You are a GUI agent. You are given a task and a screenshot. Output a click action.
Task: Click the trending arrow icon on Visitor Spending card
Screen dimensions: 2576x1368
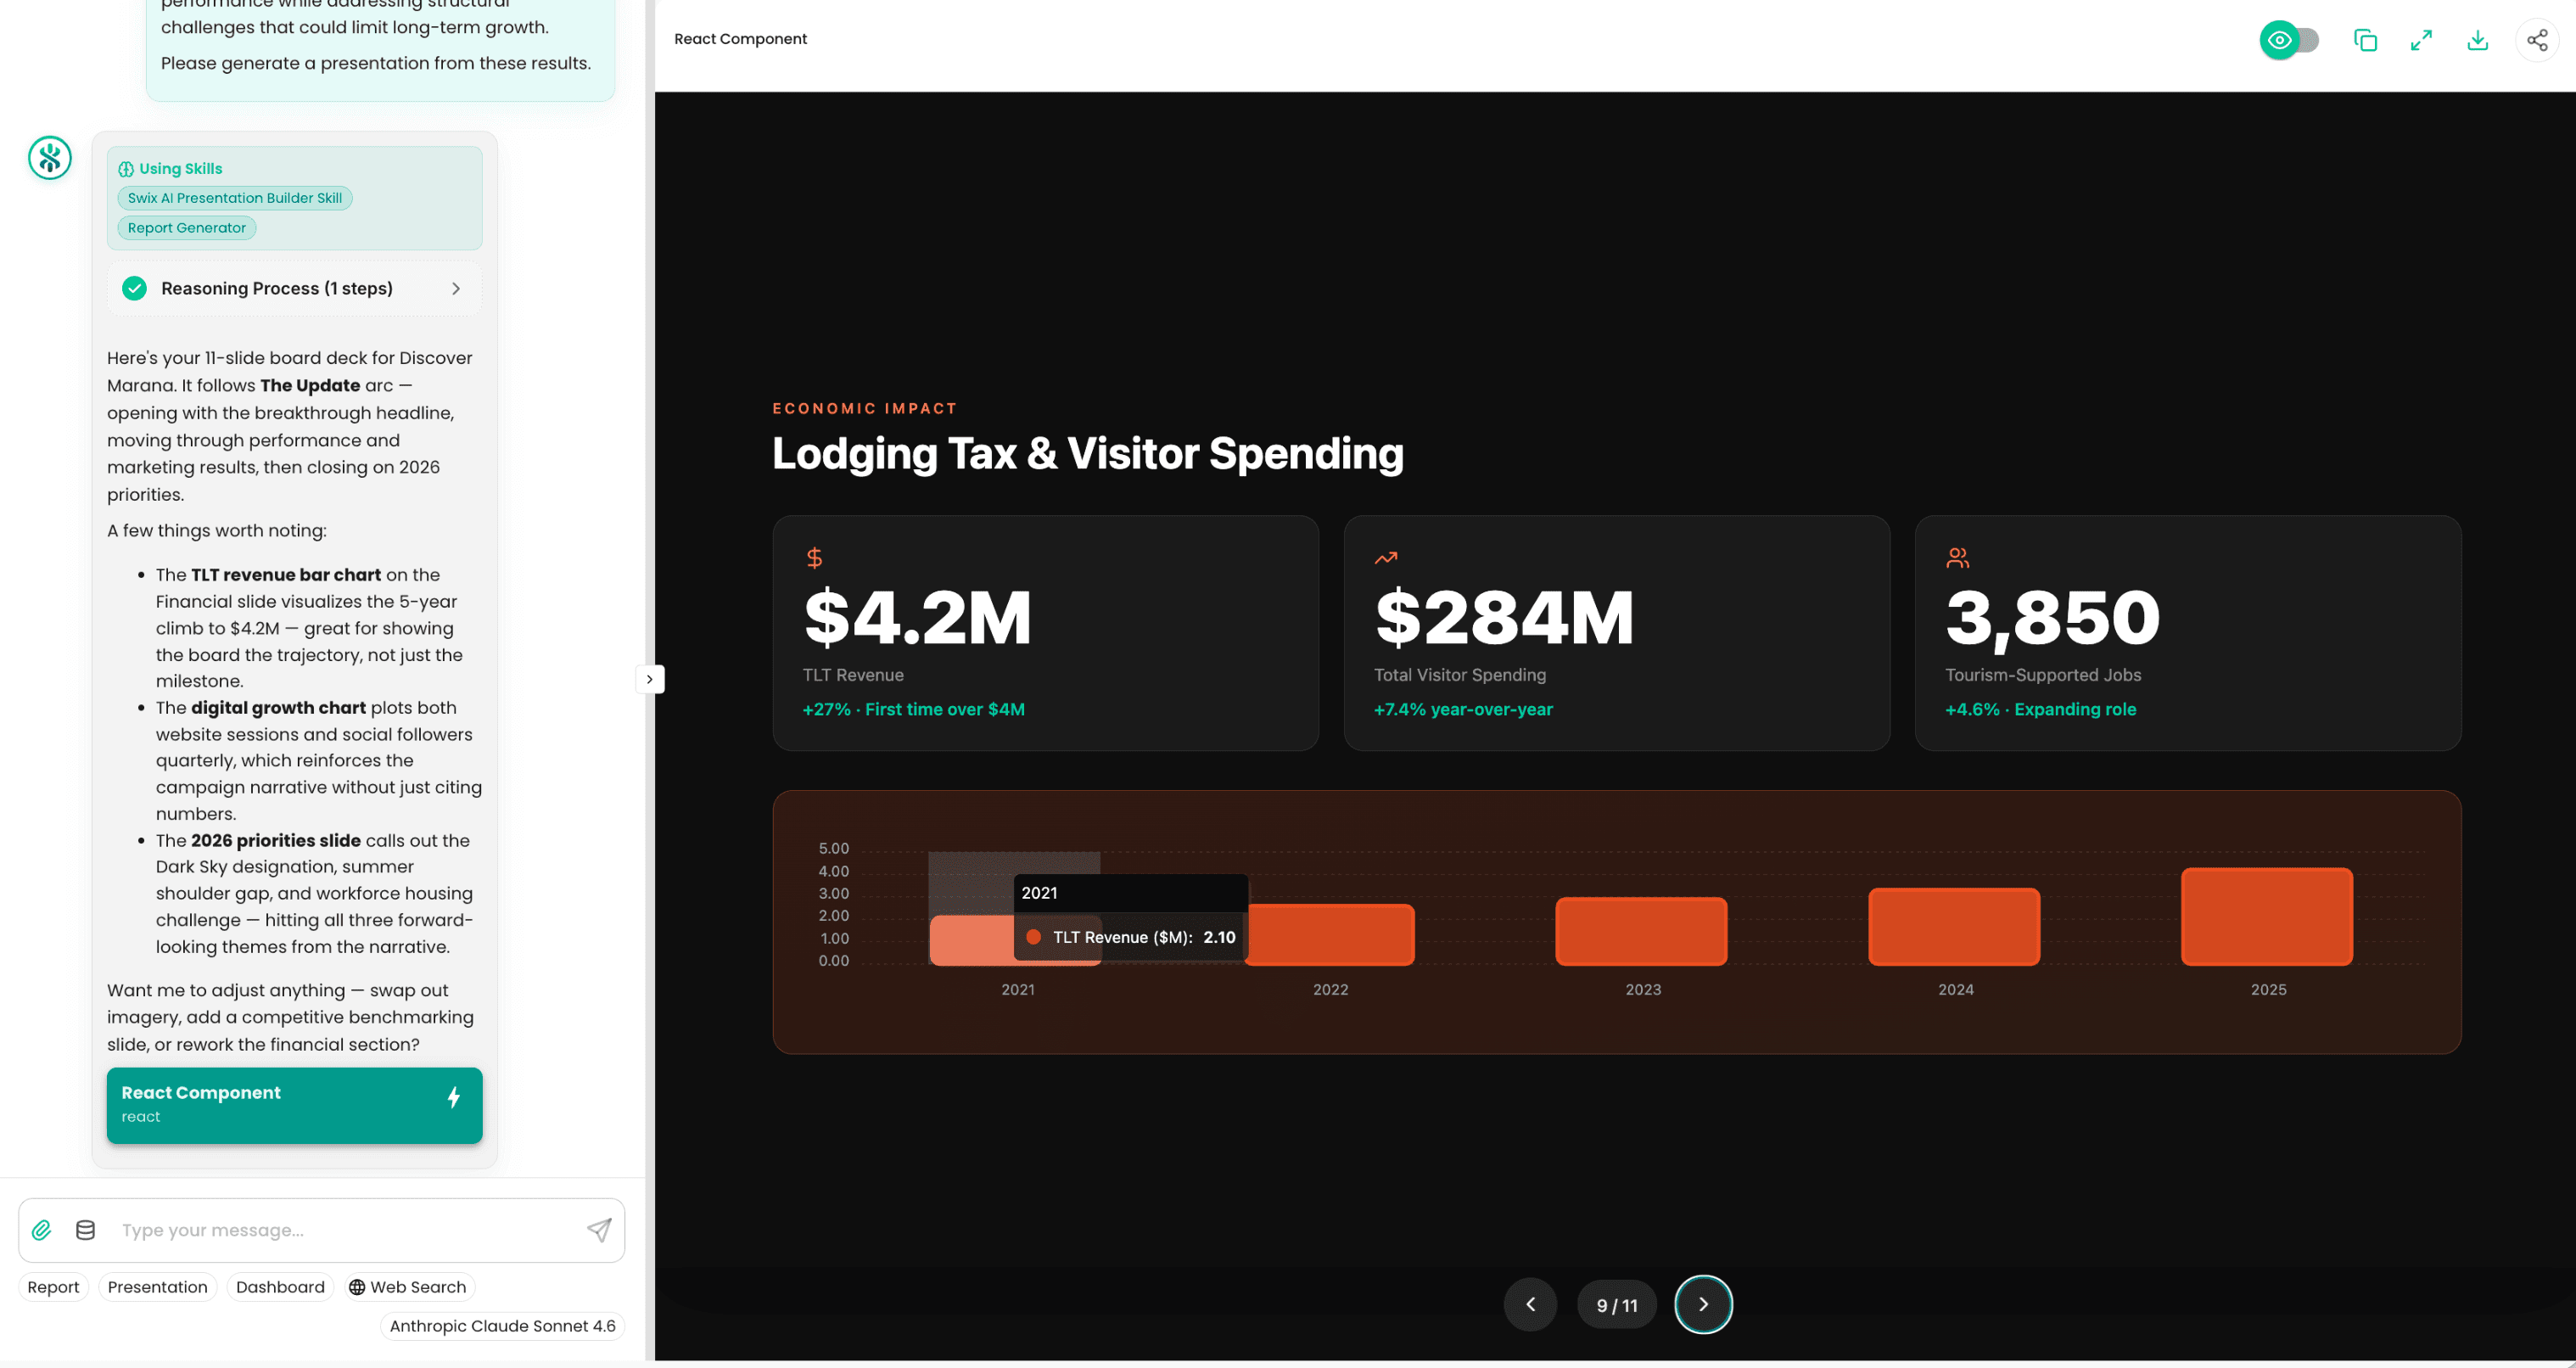[1386, 558]
